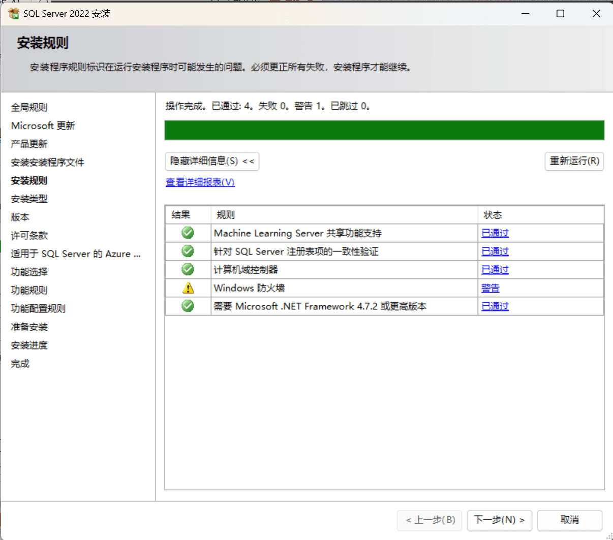
Task: Click rule text Machine Learning Server 共享功能支持
Action: click(298, 233)
